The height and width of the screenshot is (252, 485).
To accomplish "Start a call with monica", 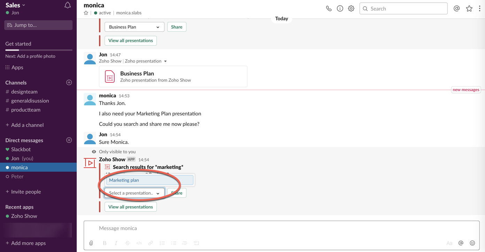I will coord(329,9).
